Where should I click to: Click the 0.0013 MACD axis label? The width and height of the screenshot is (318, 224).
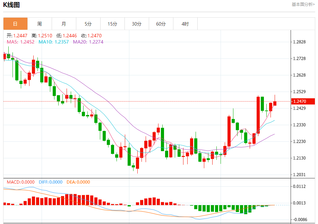tap(299, 203)
